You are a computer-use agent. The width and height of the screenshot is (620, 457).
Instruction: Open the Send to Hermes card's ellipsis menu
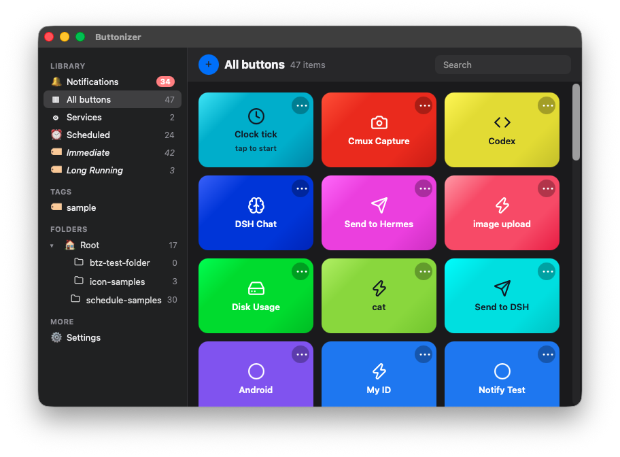tap(424, 189)
